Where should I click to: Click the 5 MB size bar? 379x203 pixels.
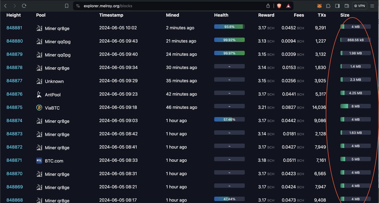click(355, 159)
